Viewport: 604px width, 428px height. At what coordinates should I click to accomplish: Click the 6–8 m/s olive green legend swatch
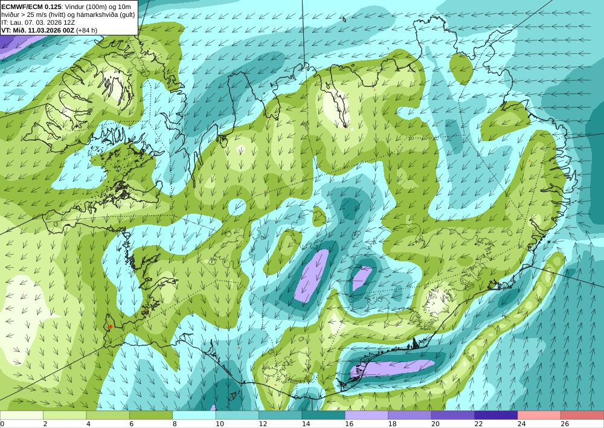click(x=151, y=415)
